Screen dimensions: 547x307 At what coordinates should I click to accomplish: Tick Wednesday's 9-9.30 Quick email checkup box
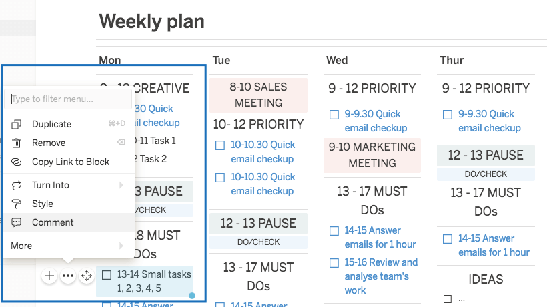(x=334, y=115)
